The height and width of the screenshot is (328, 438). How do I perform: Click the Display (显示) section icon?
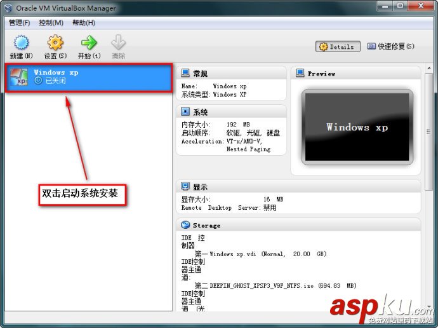point(185,186)
